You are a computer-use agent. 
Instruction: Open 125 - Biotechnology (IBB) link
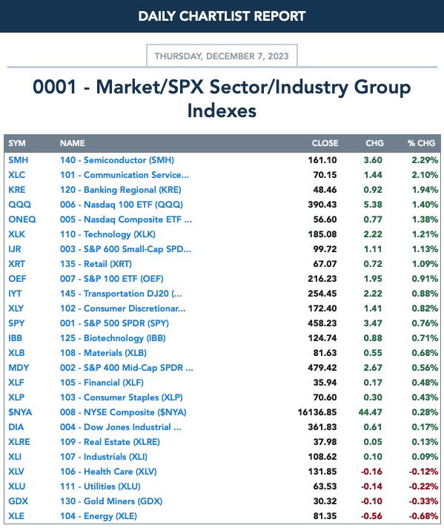click(113, 337)
